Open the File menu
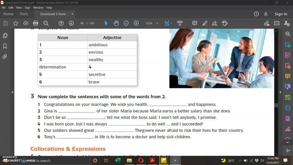 coord(4,8)
